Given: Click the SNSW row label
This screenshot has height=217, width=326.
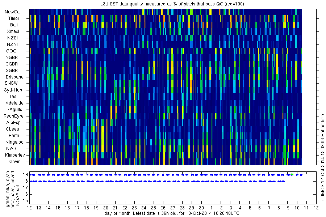Looking at the screenshot, I should pos(11,83).
